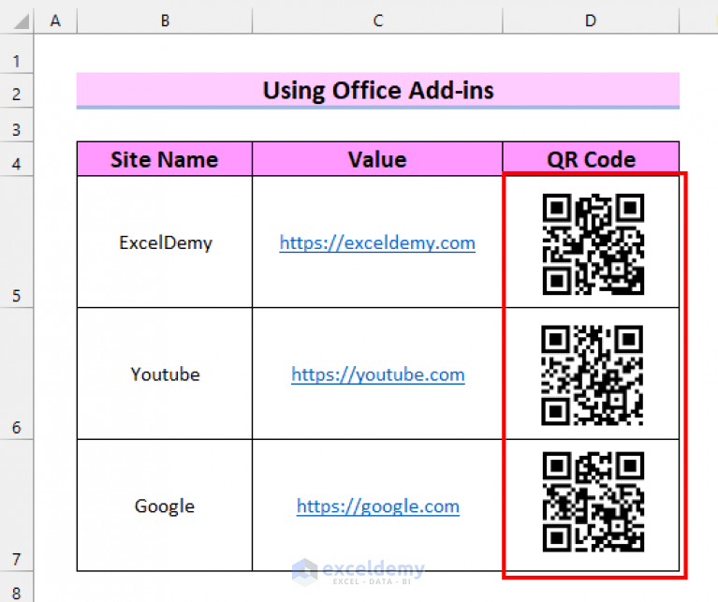The image size is (718, 602).
Task: Click the 'Site Name' header cell
Action: (165, 159)
